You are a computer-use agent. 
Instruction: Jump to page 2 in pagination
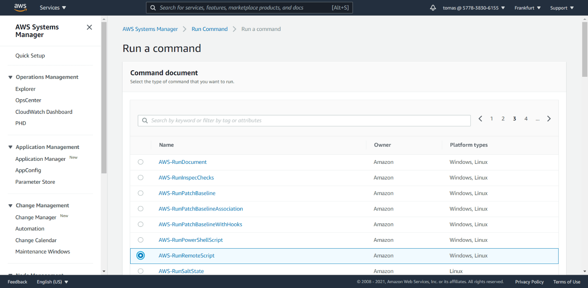pyautogui.click(x=503, y=118)
